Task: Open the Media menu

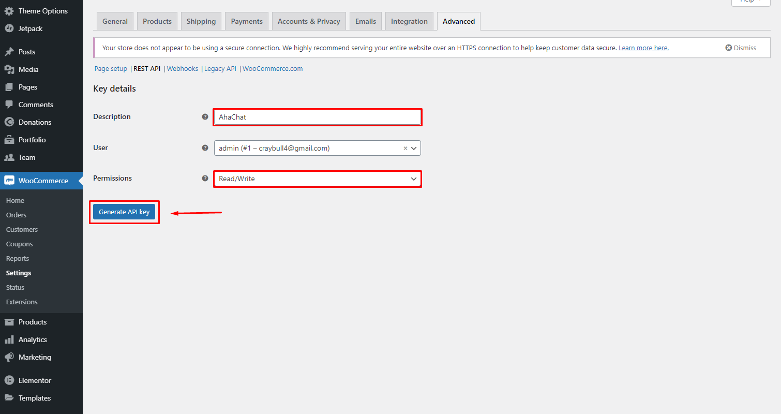Action: [41, 69]
